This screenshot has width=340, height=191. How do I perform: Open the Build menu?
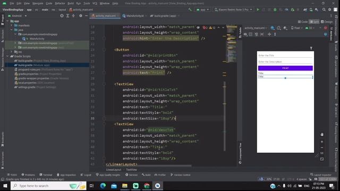coord(71,3)
